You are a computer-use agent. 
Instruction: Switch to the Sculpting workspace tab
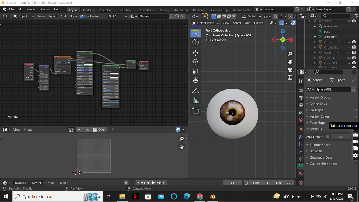[106, 10]
